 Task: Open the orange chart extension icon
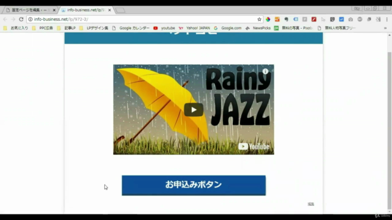[x=277, y=19]
